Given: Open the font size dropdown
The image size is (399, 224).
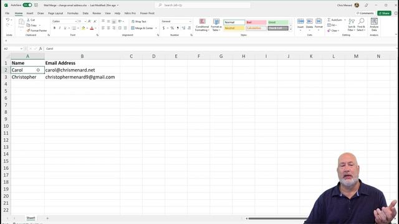Looking at the screenshot, I should point(85,21).
